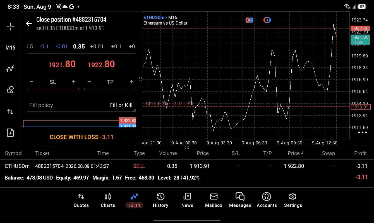This screenshot has width=374, height=223.
Task: Increase SL with plus stepper
Action: coord(74,82)
